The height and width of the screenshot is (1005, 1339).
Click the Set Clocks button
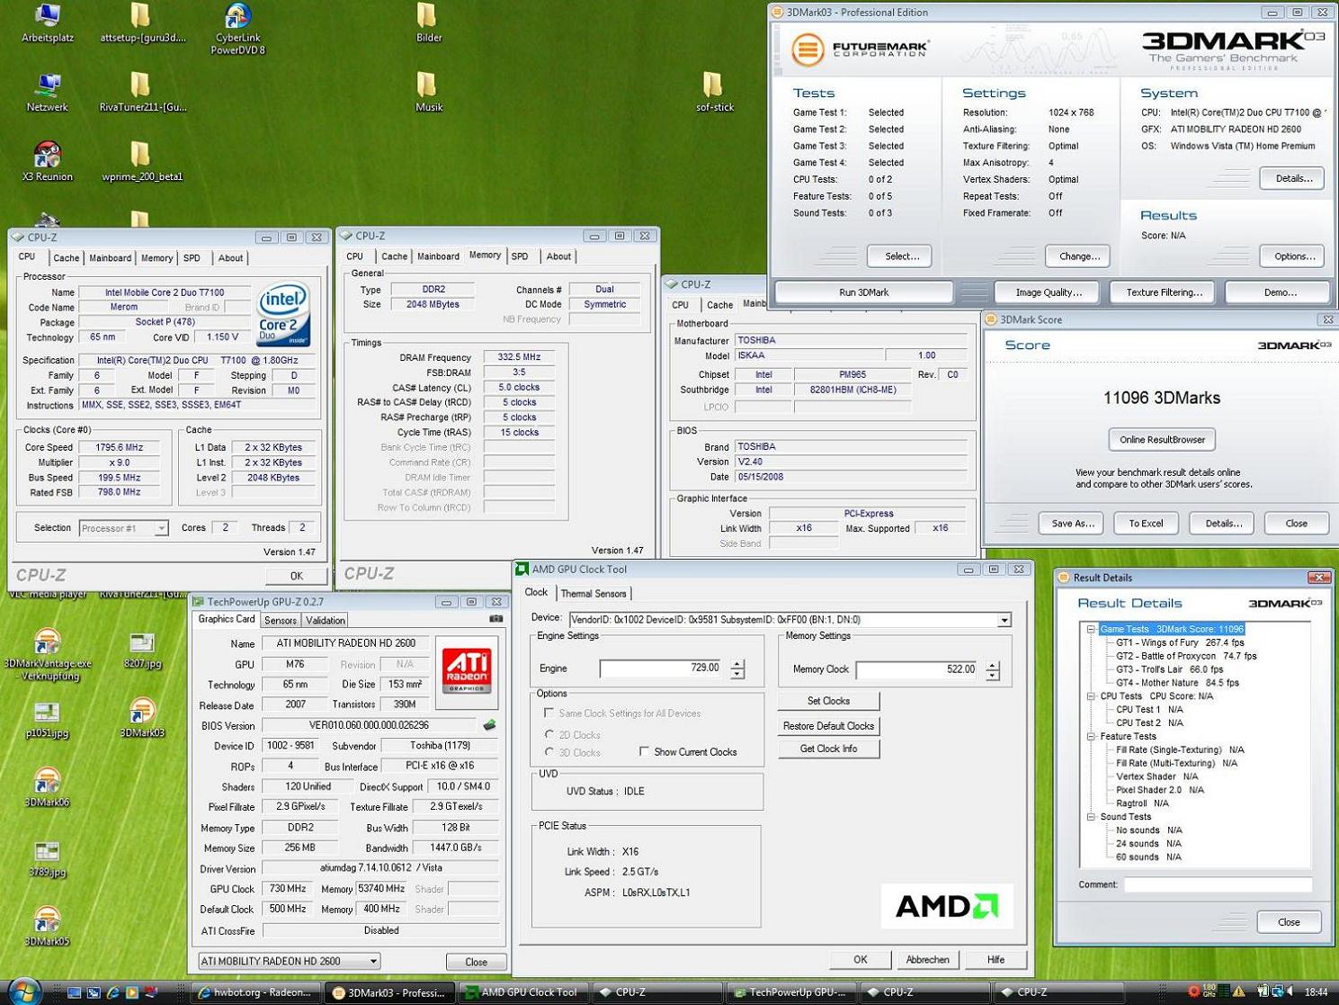[828, 701]
